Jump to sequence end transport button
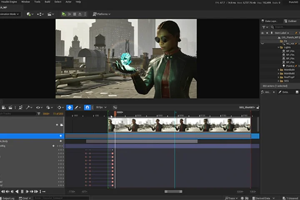This screenshot has width=300, height=200. [x=36, y=191]
